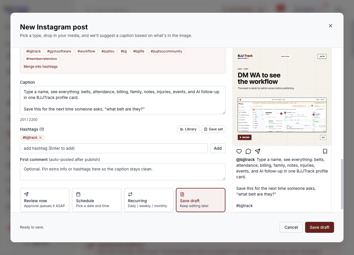Click the 201 / 2200 character counter
This screenshot has height=255, width=354.
tap(29, 120)
